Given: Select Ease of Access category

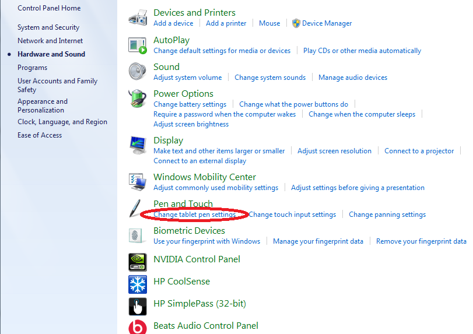Looking at the screenshot, I should [x=40, y=135].
